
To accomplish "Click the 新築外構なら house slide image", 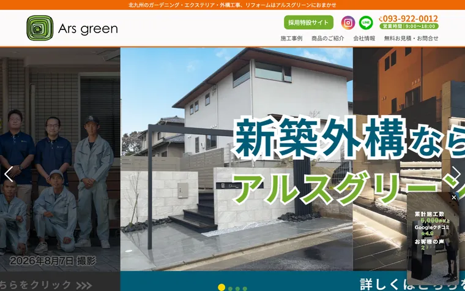I will point(237,159).
